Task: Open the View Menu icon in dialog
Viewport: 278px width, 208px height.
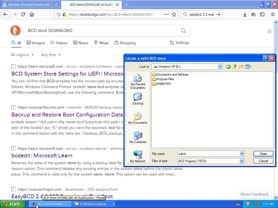Action: coord(248,67)
